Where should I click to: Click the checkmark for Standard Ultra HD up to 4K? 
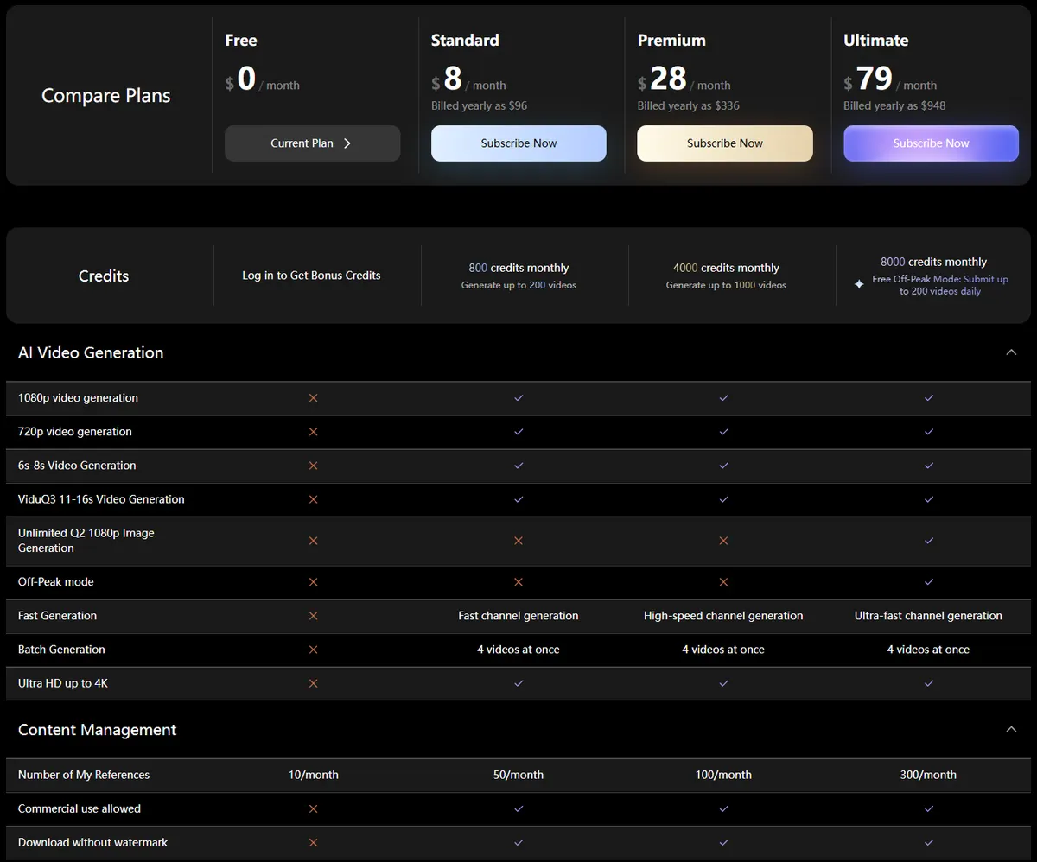click(518, 683)
